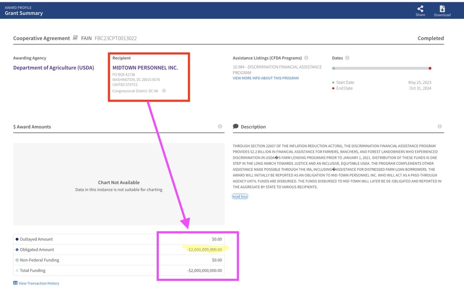The height and width of the screenshot is (290, 464).
Task: Click the dates progress timeline bar
Action: tap(382, 68)
